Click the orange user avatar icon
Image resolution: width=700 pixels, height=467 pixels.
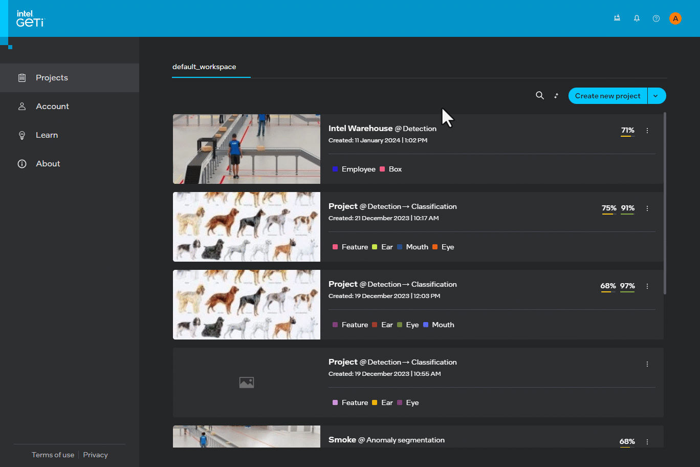tap(675, 18)
